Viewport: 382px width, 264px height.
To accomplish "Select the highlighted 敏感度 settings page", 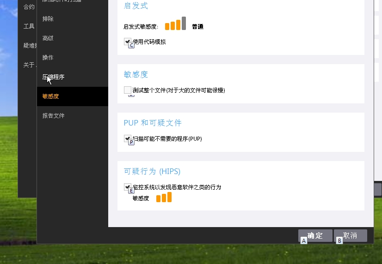I will [x=72, y=96].
